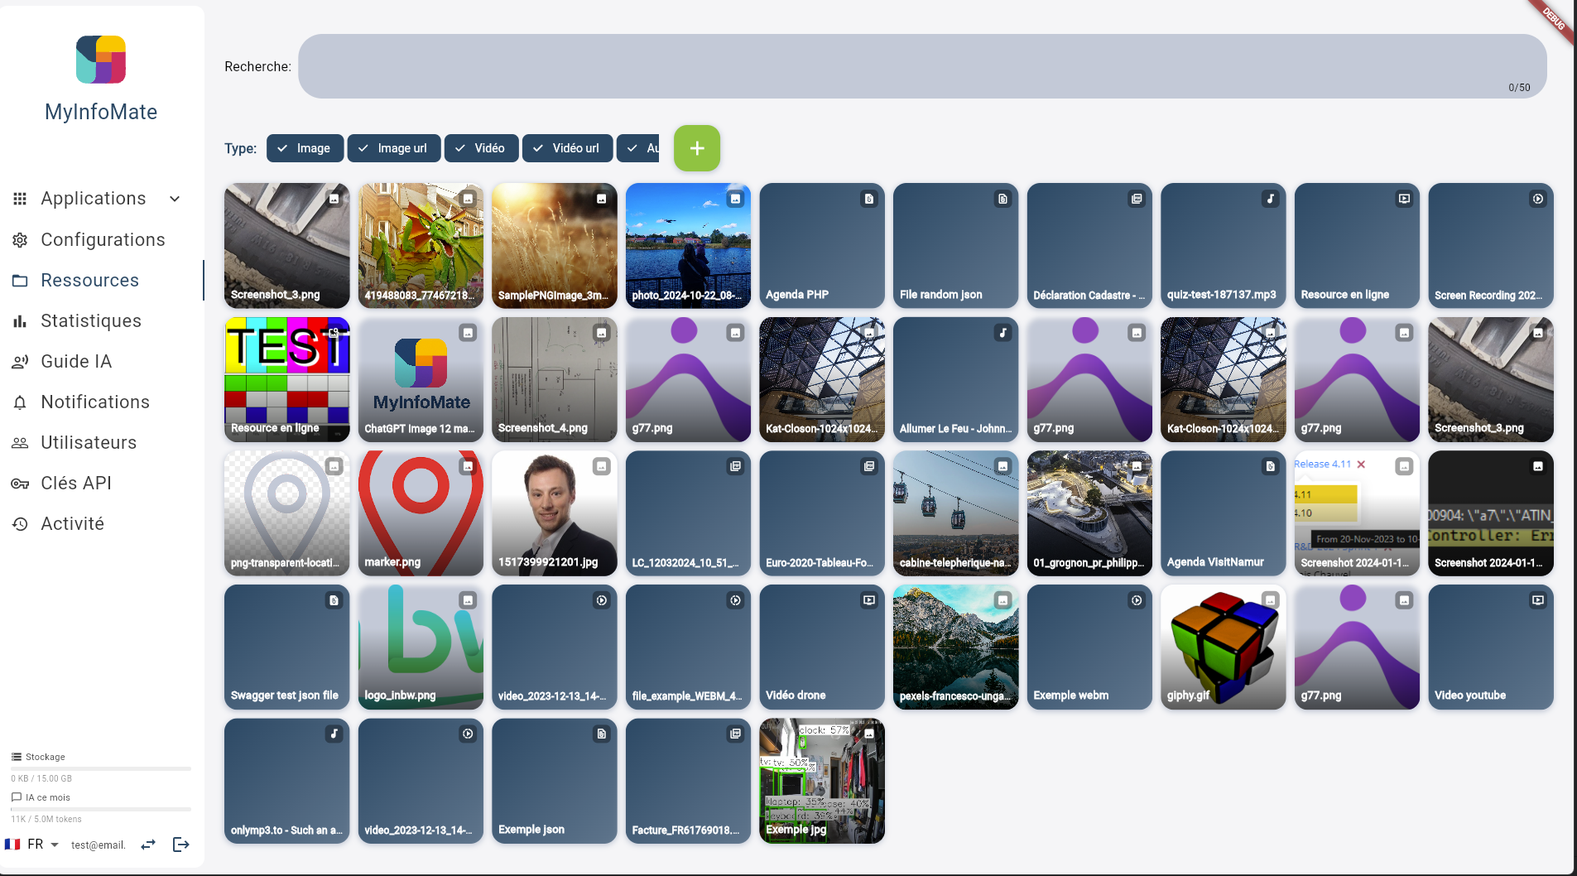The width and height of the screenshot is (1577, 876).
Task: Uncheck the Vidéo url filter chip
Action: 567,148
